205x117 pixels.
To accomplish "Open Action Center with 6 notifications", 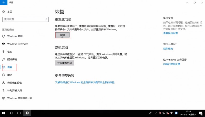I will click(x=201, y=113).
